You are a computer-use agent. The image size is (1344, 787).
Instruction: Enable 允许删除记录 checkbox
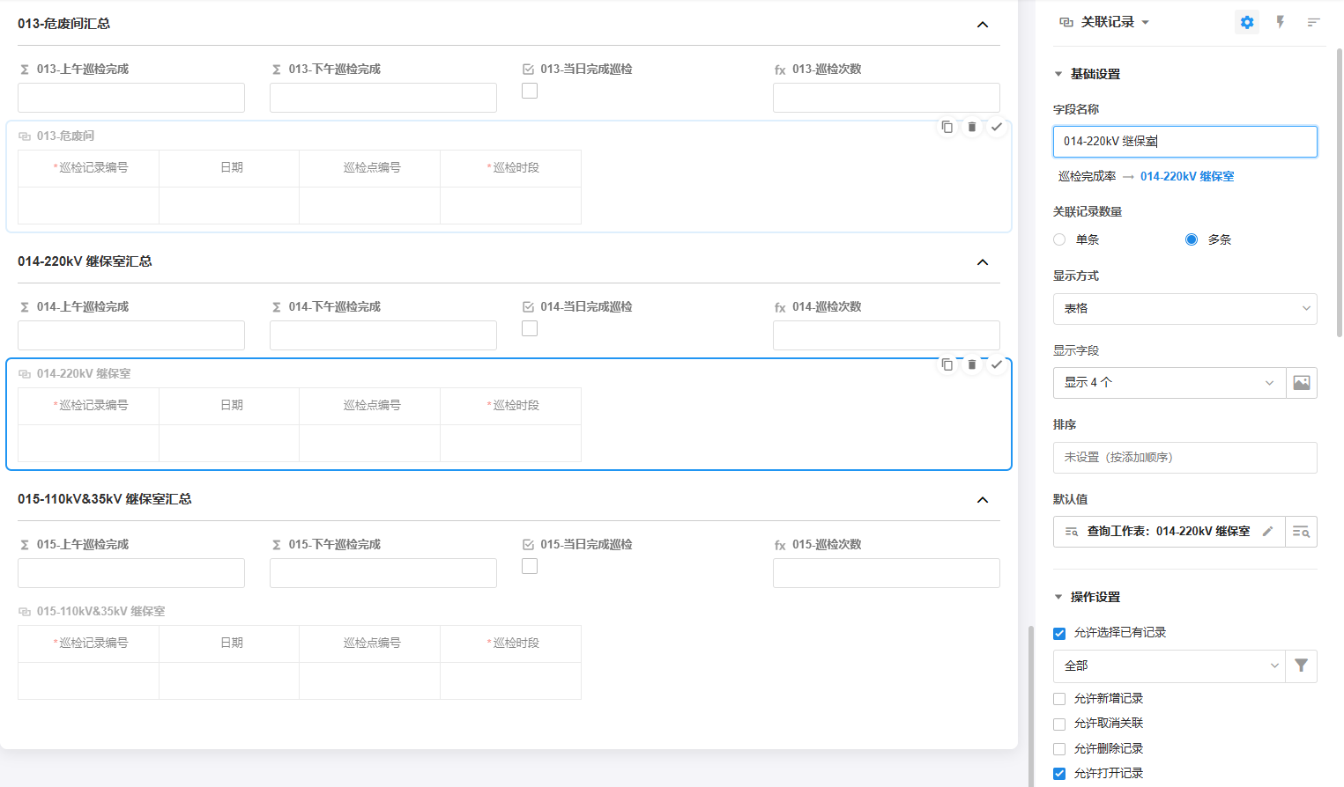click(1059, 749)
